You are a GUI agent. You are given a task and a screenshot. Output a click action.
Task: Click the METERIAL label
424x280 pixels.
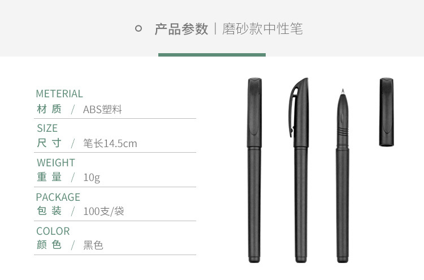(x=59, y=94)
